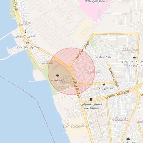Select the پارک شغاب park label
Screen dimensions: 143x143
[58, 80]
